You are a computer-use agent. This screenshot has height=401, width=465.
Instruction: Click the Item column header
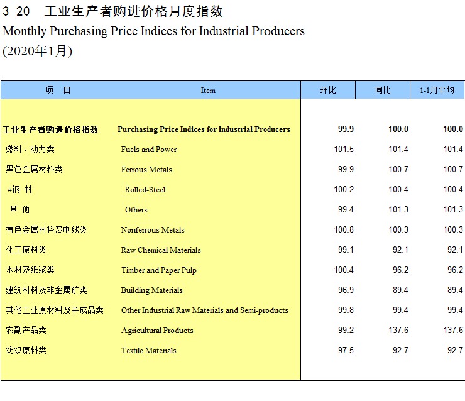click(x=208, y=90)
